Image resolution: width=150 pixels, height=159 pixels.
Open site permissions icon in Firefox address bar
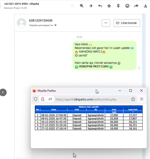pyautogui.click(x=50, y=99)
